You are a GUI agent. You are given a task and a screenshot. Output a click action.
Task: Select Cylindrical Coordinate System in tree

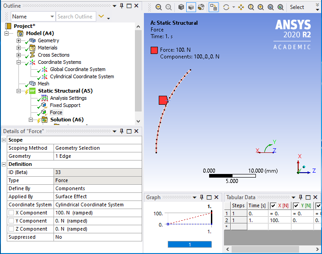[x=82, y=76]
